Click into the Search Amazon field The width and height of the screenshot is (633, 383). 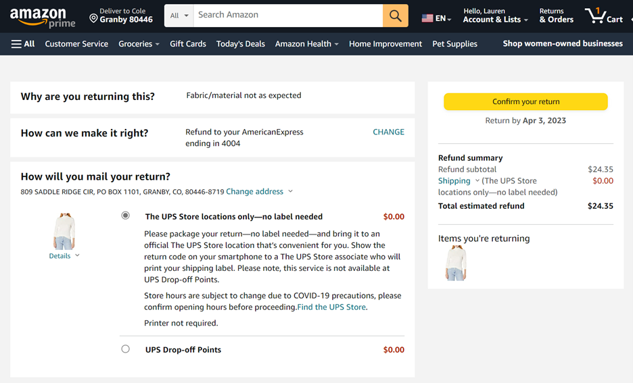click(288, 16)
